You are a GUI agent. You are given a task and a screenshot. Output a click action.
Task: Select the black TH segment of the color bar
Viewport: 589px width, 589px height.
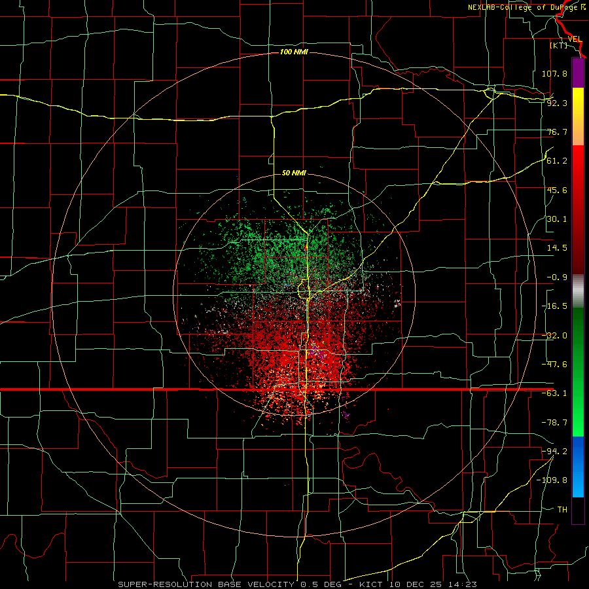pyautogui.click(x=578, y=510)
